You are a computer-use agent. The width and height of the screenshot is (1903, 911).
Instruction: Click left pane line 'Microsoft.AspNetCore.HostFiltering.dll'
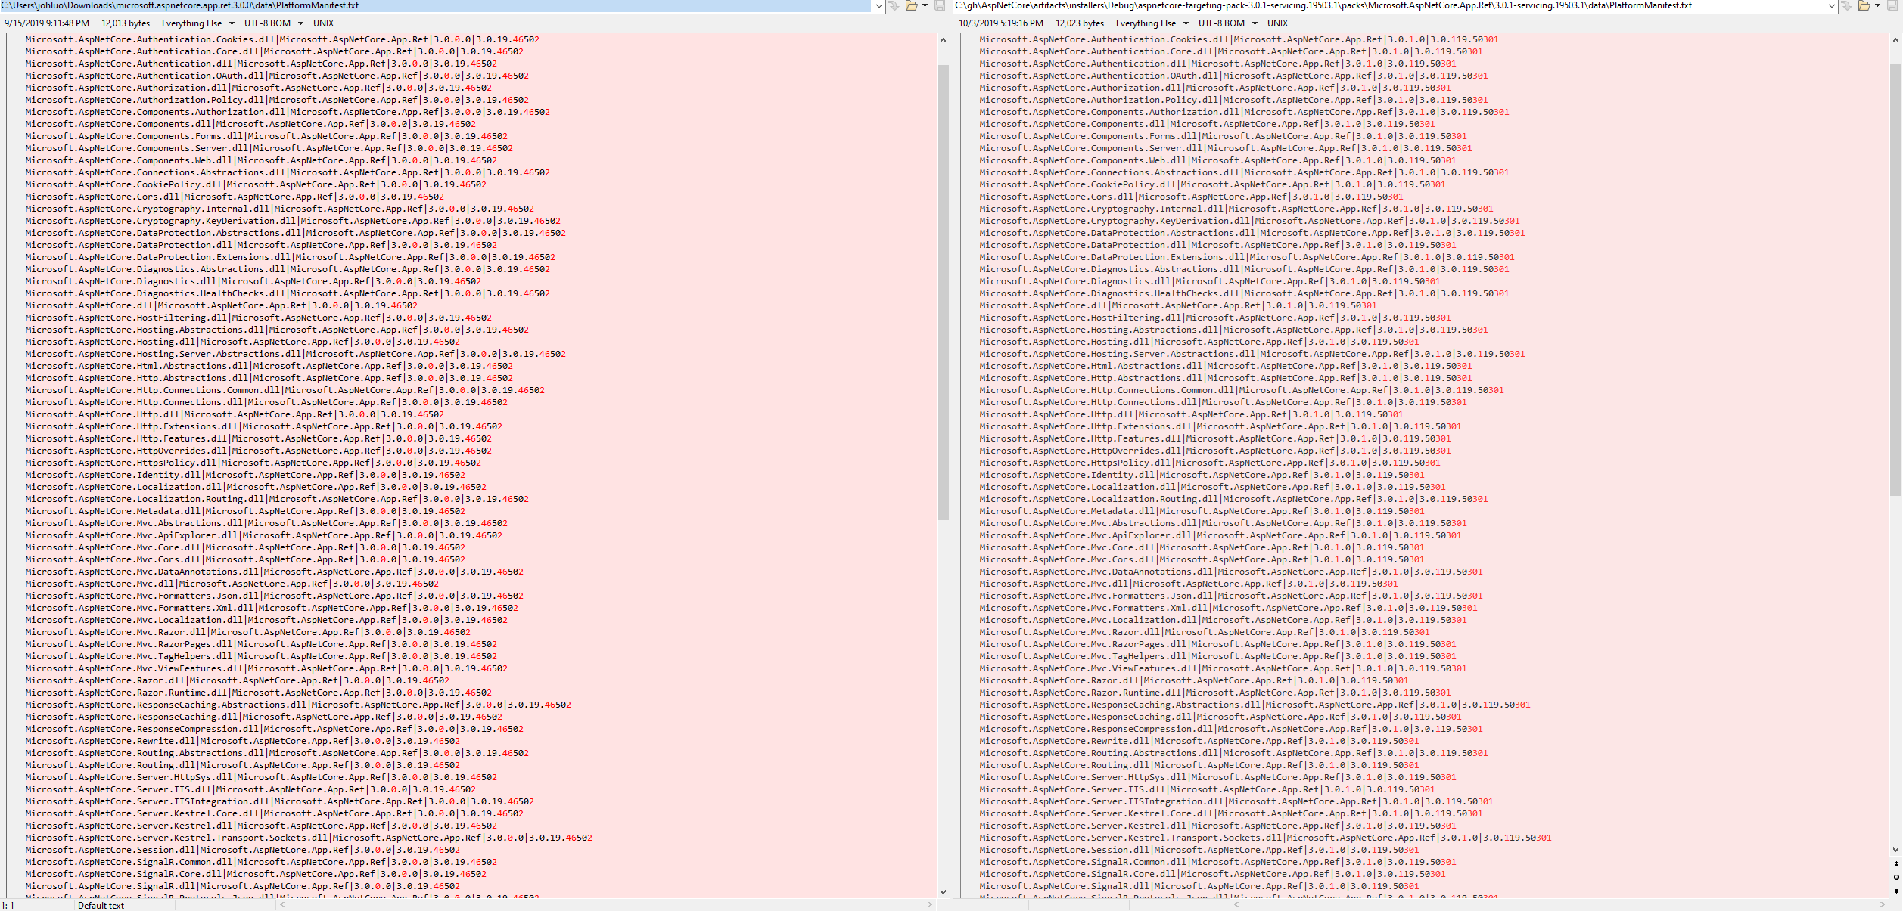tap(259, 318)
